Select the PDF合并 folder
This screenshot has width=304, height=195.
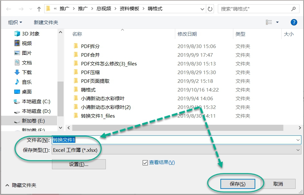click(87, 55)
